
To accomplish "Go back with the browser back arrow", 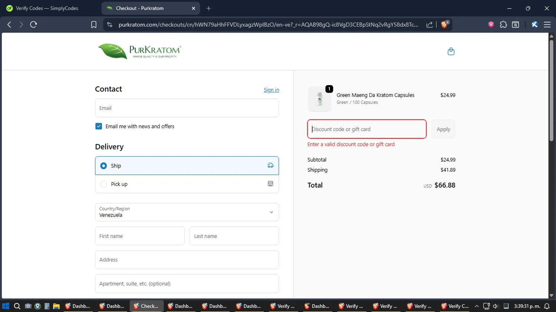I will tap(9, 24).
